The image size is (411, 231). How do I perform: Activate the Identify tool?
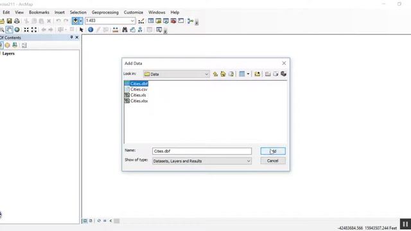click(x=91, y=30)
